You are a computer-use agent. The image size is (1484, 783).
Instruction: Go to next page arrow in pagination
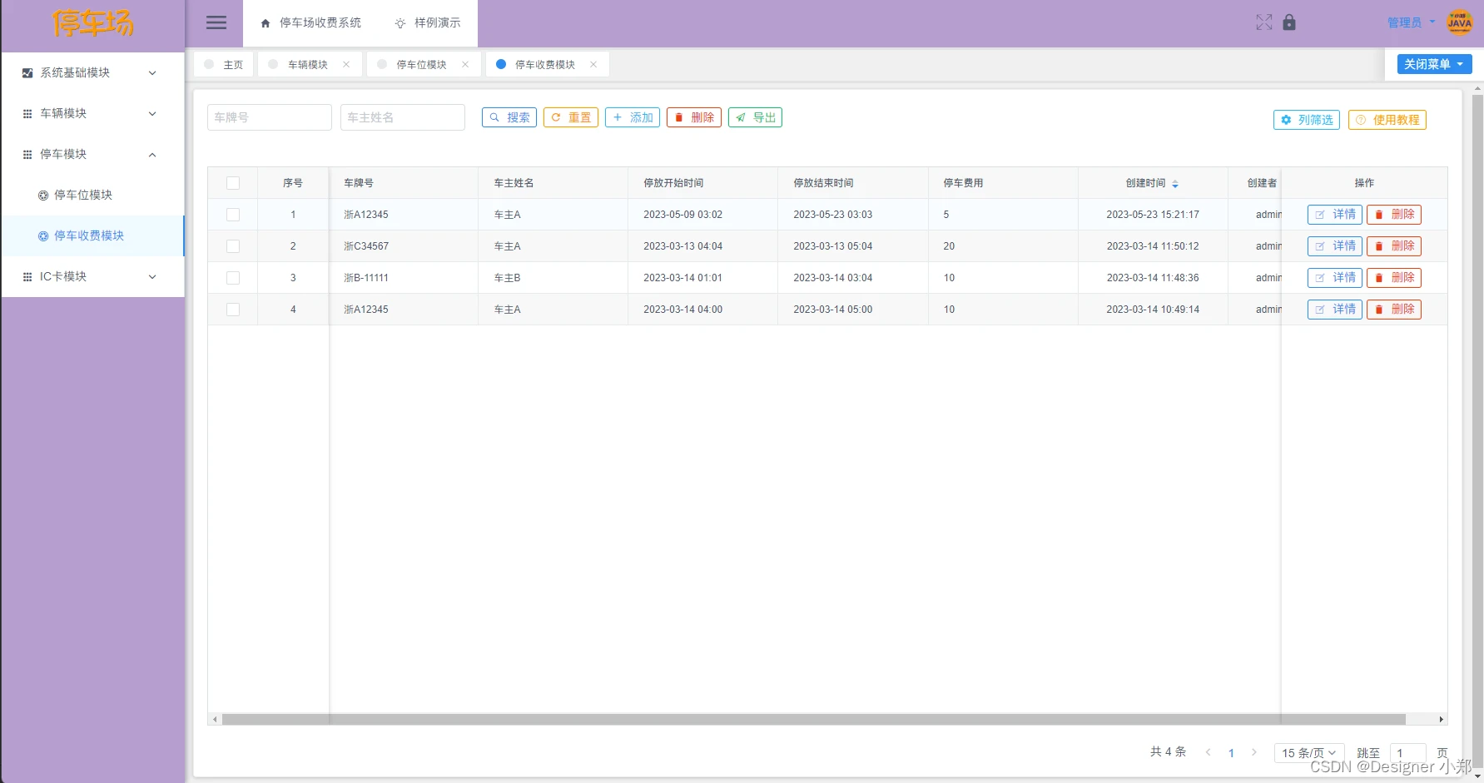point(1254,752)
